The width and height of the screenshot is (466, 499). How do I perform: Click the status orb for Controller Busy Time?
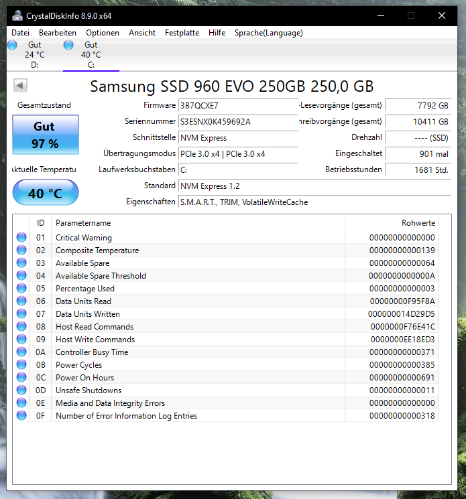[21, 352]
